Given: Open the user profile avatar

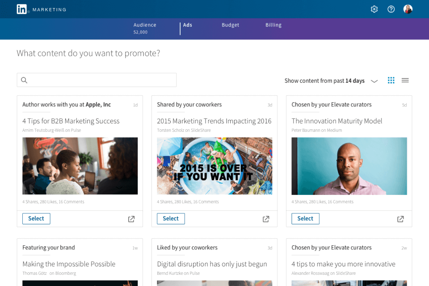Looking at the screenshot, I should point(408,9).
